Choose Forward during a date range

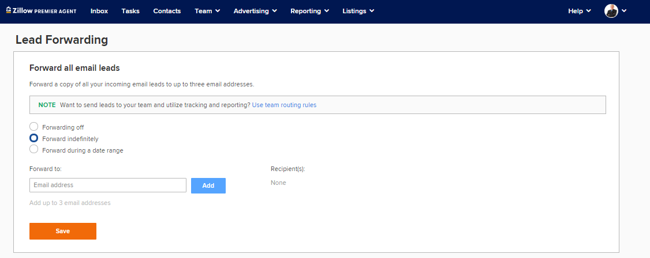34,149
